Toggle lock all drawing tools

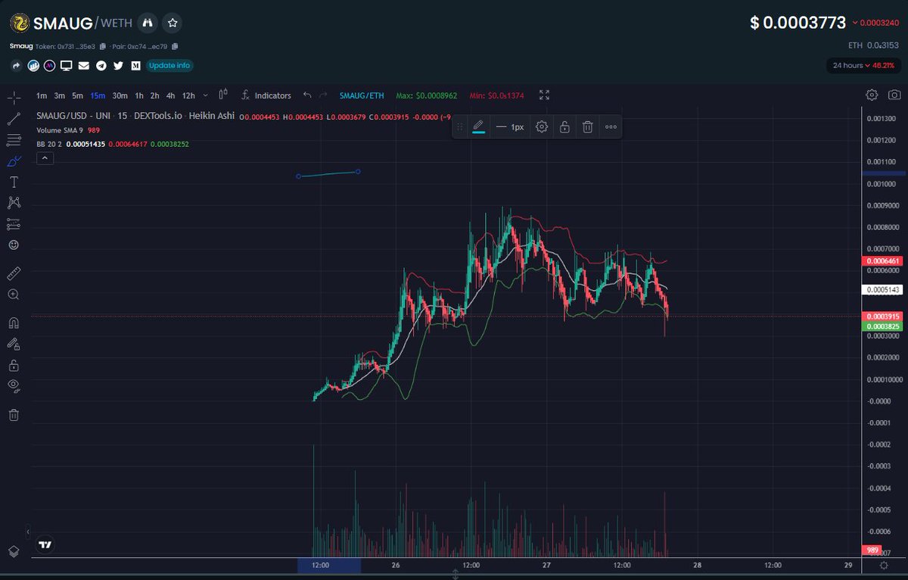14,365
